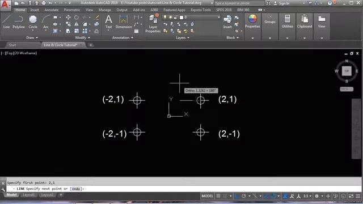Expand the Properties panel arrow
The height and width of the screenshot is (204, 363).
click(252, 38)
